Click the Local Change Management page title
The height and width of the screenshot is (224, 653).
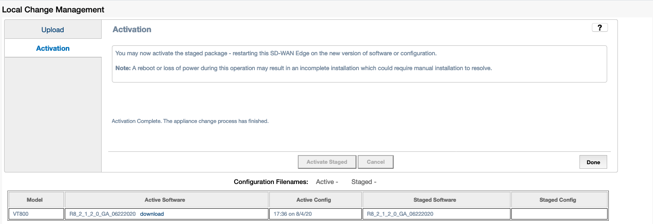(x=53, y=9)
